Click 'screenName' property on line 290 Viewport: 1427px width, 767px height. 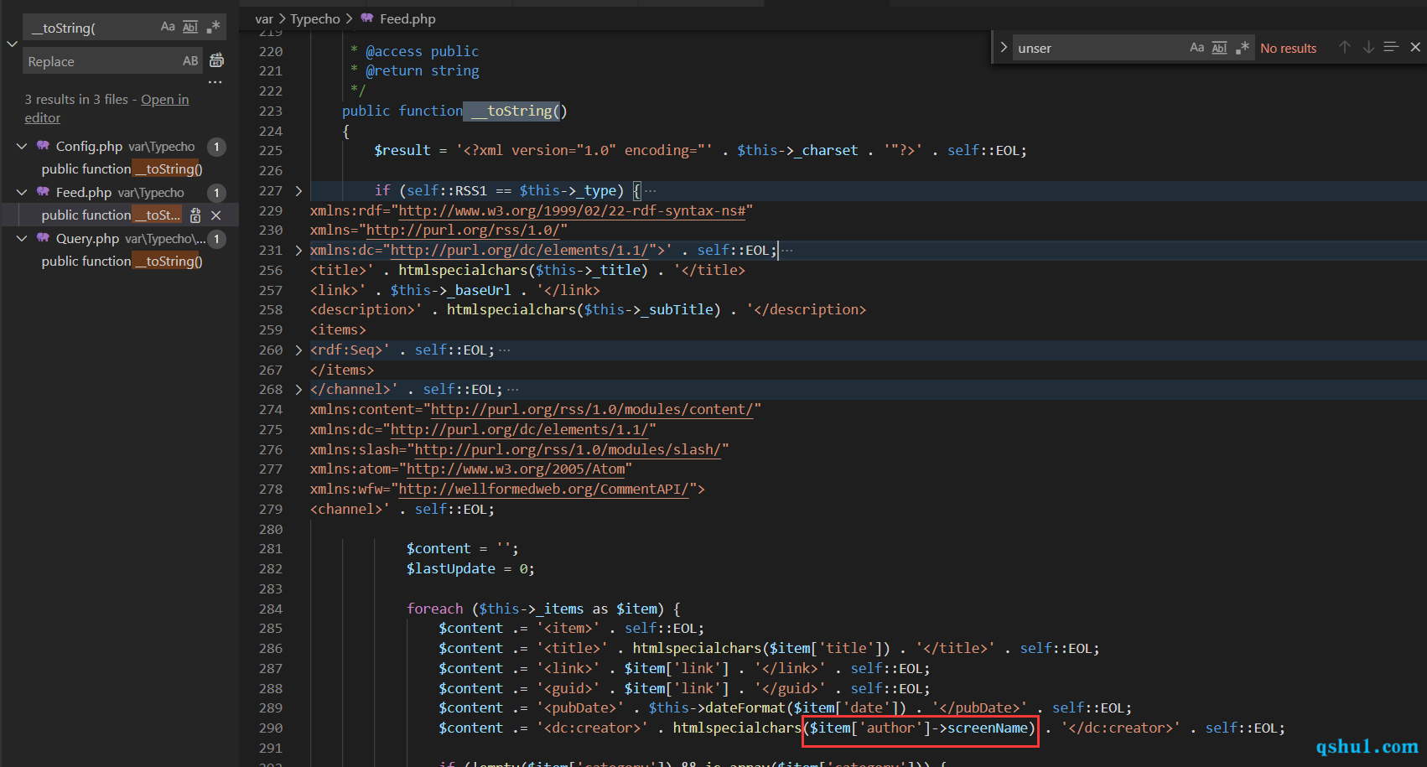click(x=988, y=728)
